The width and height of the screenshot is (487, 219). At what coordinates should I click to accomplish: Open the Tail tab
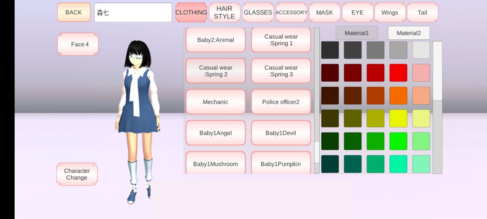click(x=422, y=12)
